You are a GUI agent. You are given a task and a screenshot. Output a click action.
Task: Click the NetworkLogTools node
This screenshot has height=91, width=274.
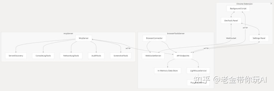pyautogui.click(x=71, y=56)
